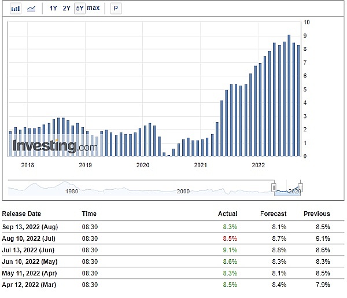Click the 2000 area in chart navigator
Image resolution: width=347 pixels, height=298 pixels.
click(x=183, y=191)
